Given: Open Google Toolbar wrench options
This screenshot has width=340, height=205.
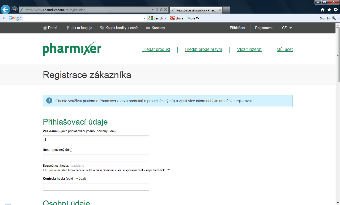Looking at the screenshot, I should coord(334,18).
